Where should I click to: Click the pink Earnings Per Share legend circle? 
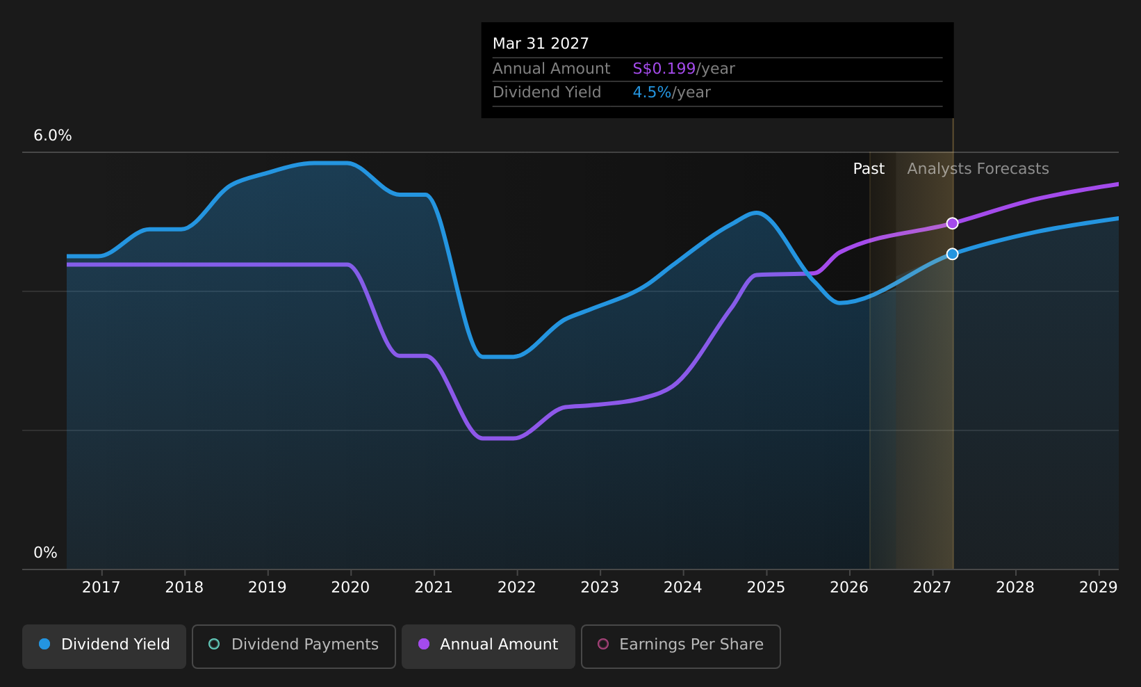pos(603,644)
